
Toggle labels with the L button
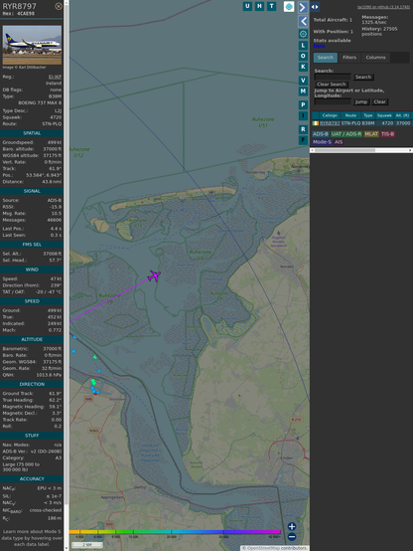[303, 46]
